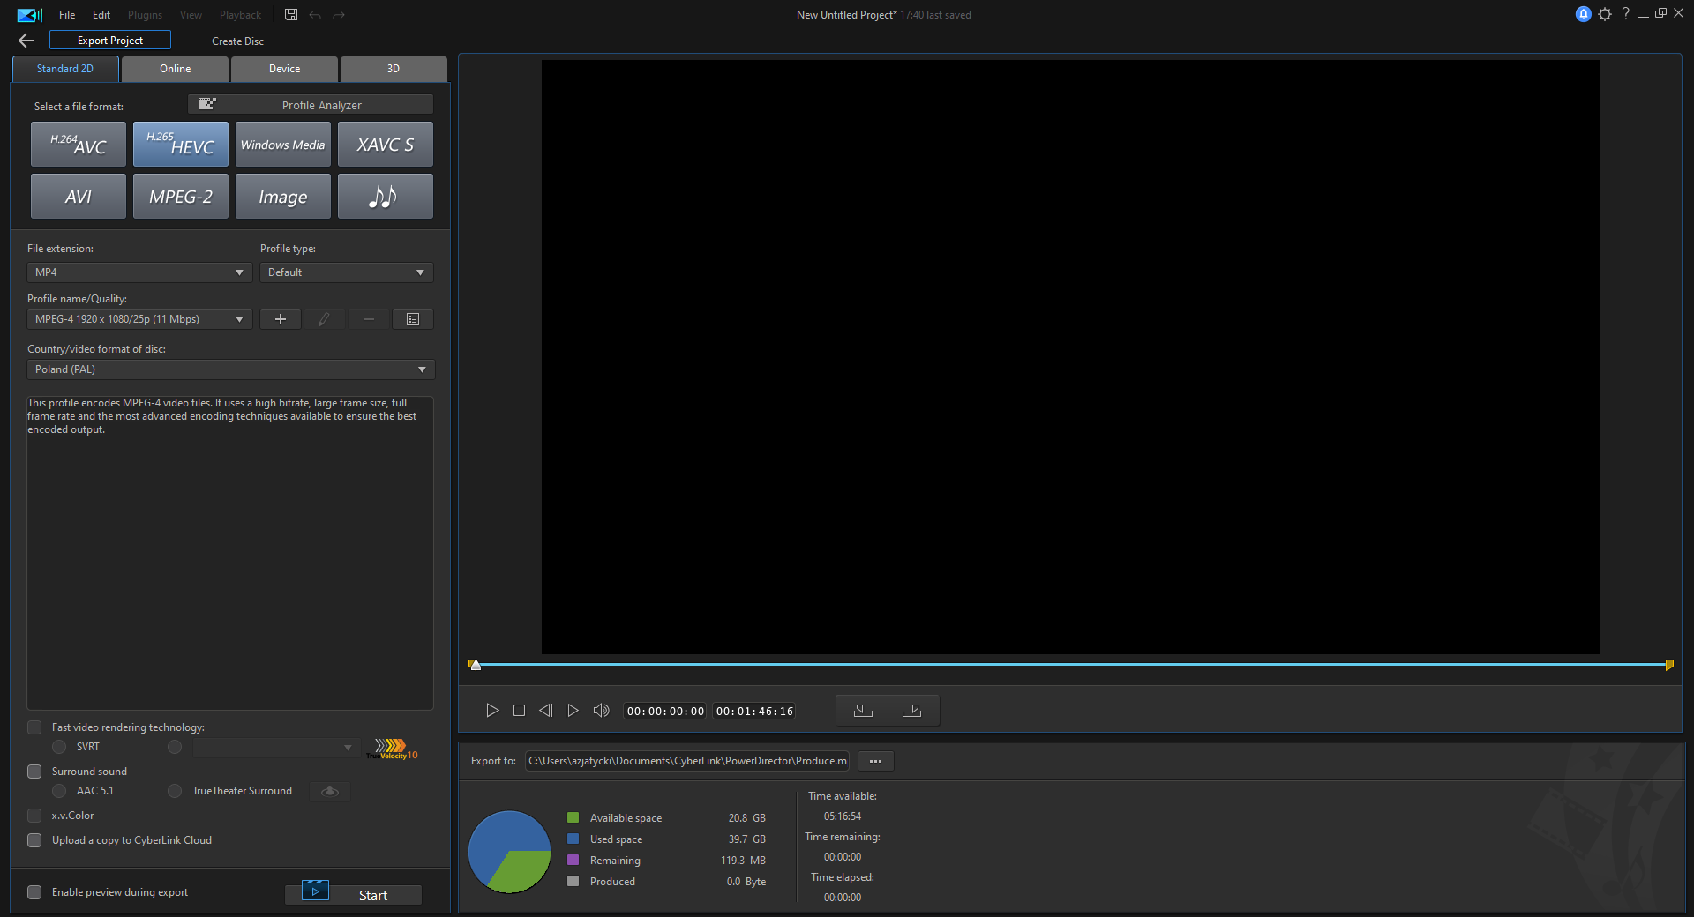The width and height of the screenshot is (1694, 917).
Task: Start the export
Action: point(353,895)
